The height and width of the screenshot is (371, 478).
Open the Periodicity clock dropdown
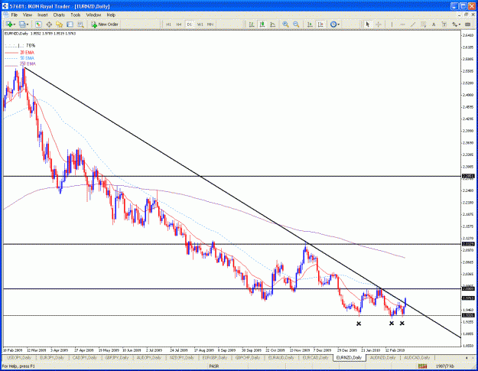(335, 24)
